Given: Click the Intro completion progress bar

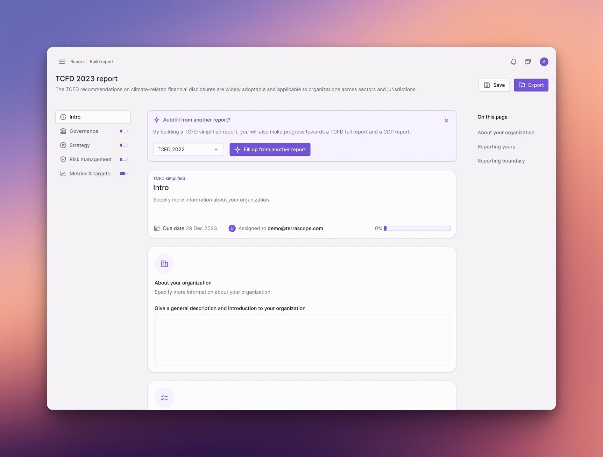Looking at the screenshot, I should click(417, 228).
